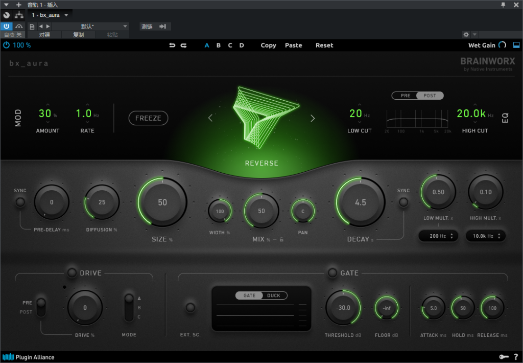The image size is (523, 363).
Task: Click the interface layout icon next to Wet Gain
Action: tap(516, 45)
